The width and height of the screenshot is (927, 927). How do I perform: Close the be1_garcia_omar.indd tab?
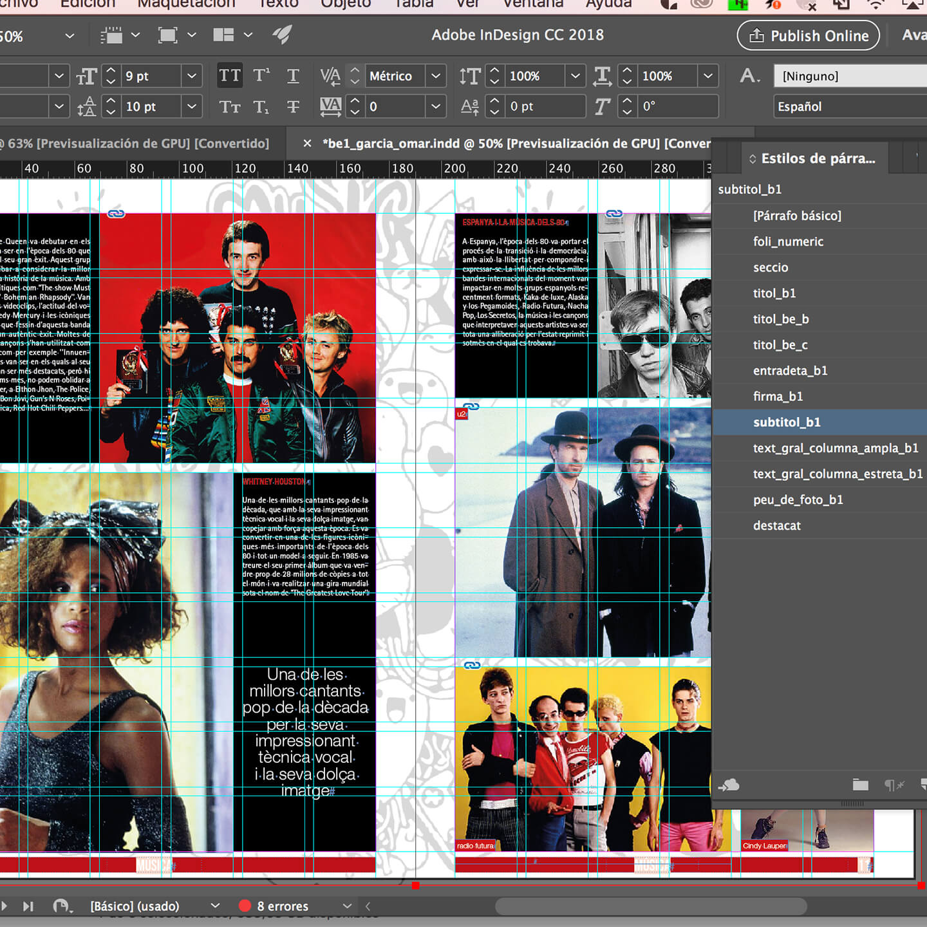pyautogui.click(x=307, y=143)
